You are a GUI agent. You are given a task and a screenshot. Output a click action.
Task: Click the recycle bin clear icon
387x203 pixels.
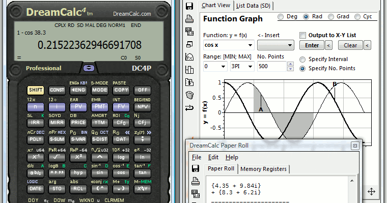pos(189,95)
